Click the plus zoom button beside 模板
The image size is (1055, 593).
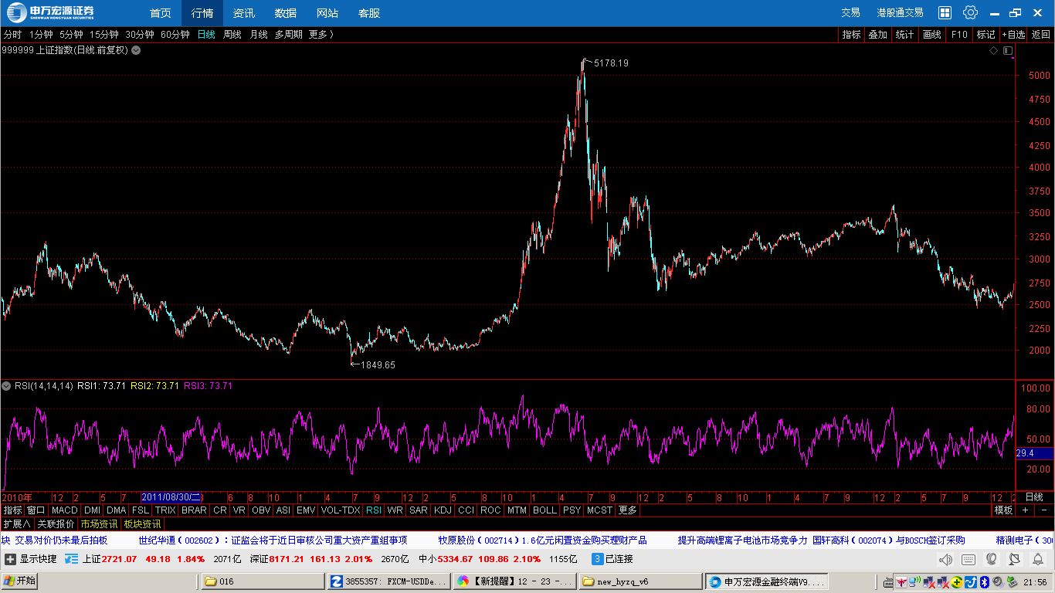1025,510
